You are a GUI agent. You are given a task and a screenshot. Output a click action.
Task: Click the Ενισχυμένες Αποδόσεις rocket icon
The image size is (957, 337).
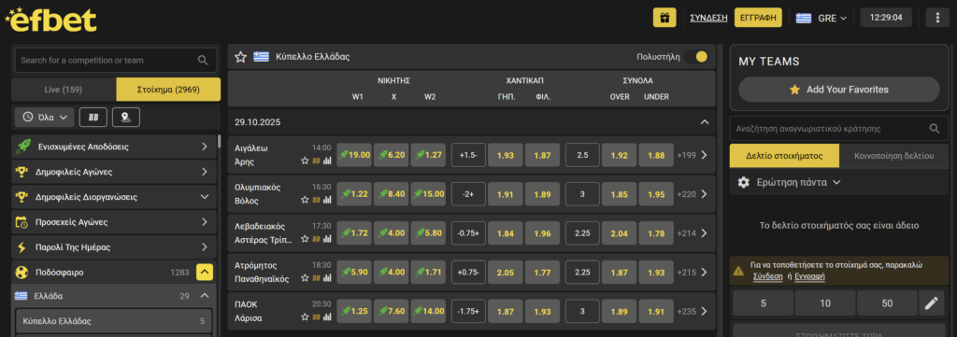coord(22,147)
